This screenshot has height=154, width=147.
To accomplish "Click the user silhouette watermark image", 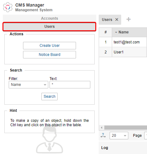I will pos(50,140).
